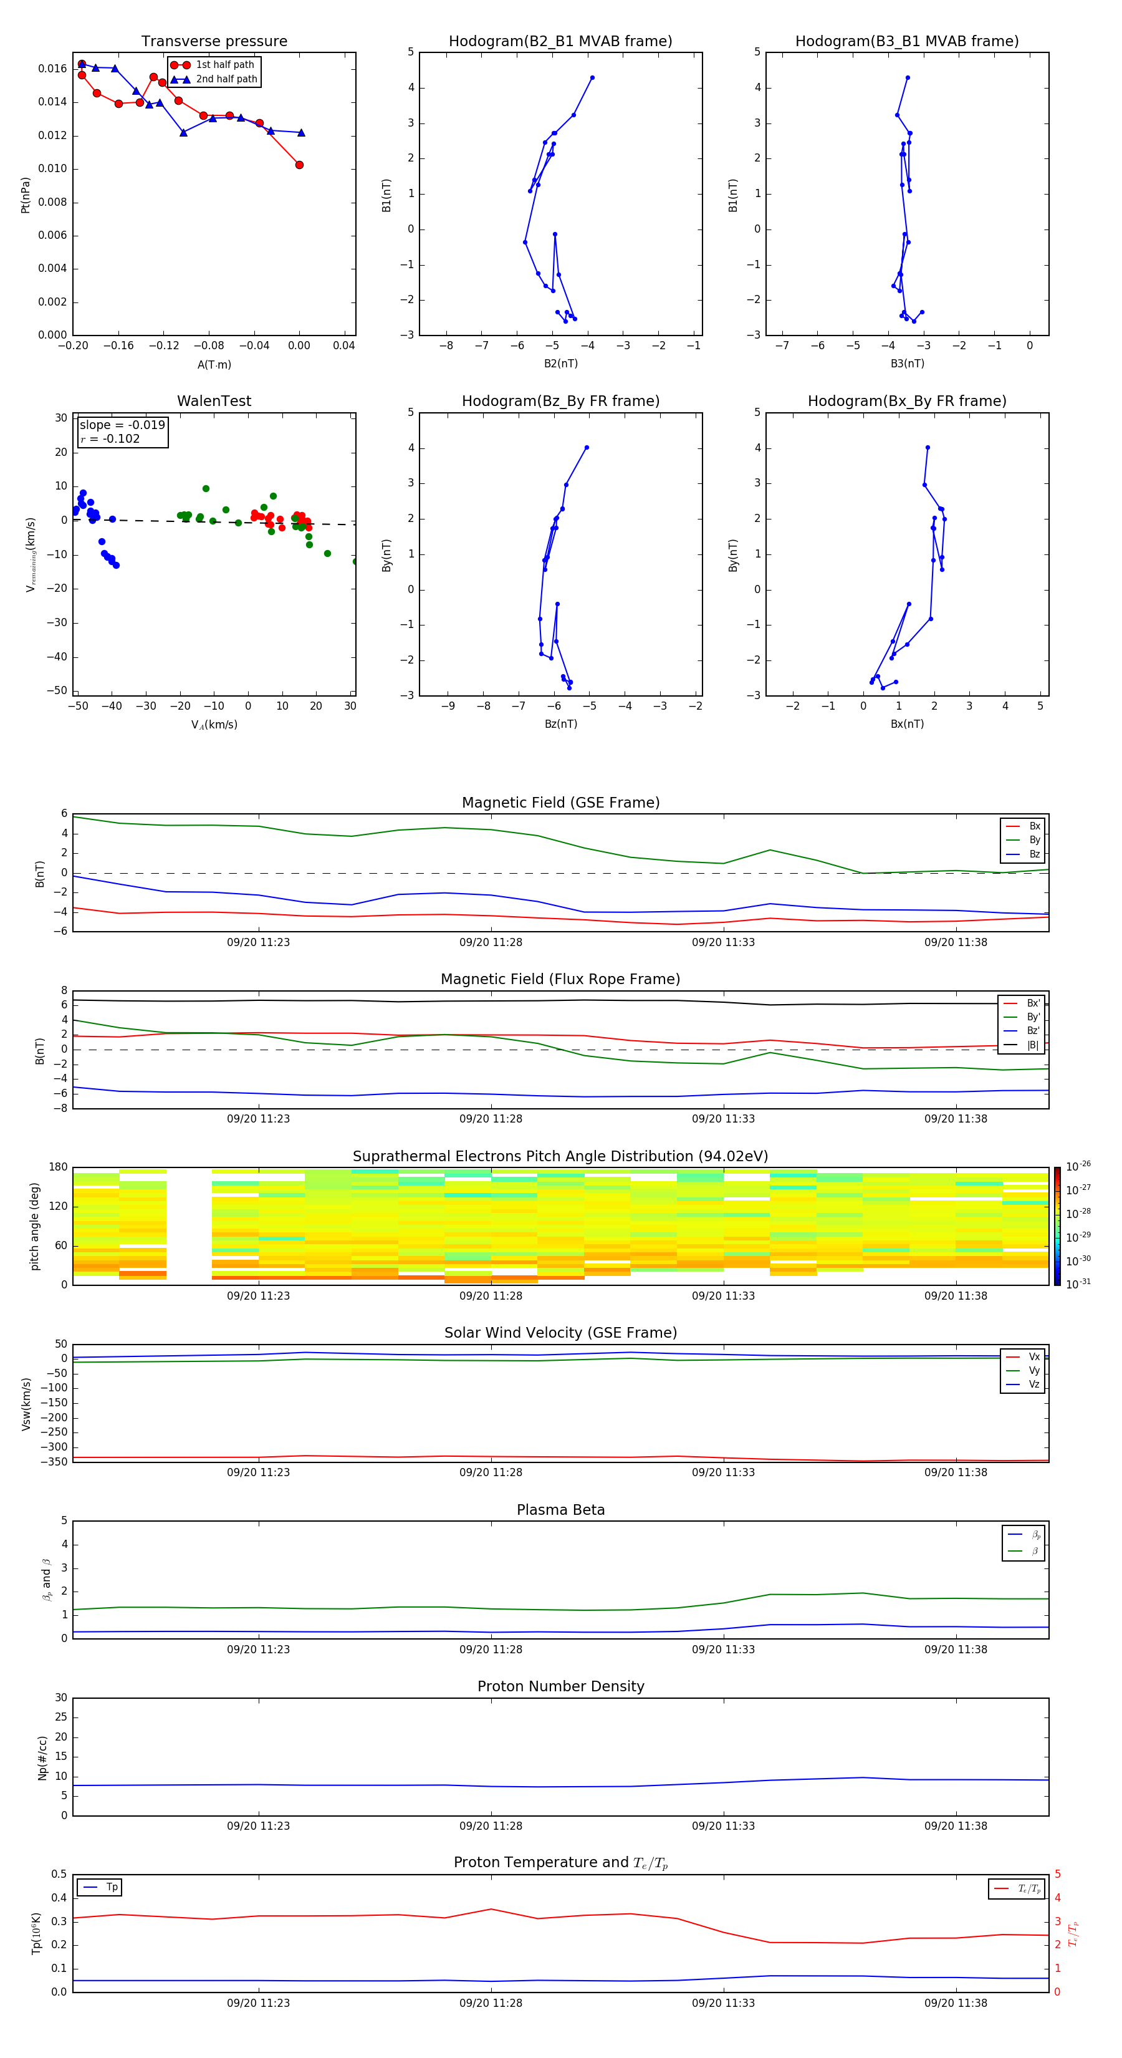This screenshot has height=2058, width=1122.
Task: Click the 'Np(#/cc)' axis label
Action: [x=42, y=1757]
